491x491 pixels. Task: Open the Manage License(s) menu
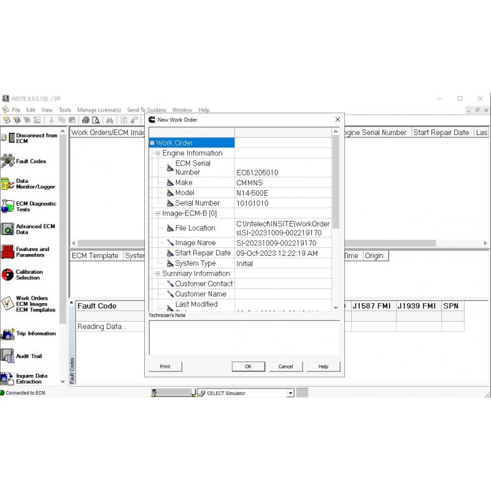pos(99,110)
